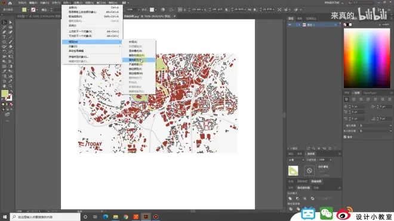Open File Explorer from the taskbar
Screen dimensions: 394x221
(116, 217)
